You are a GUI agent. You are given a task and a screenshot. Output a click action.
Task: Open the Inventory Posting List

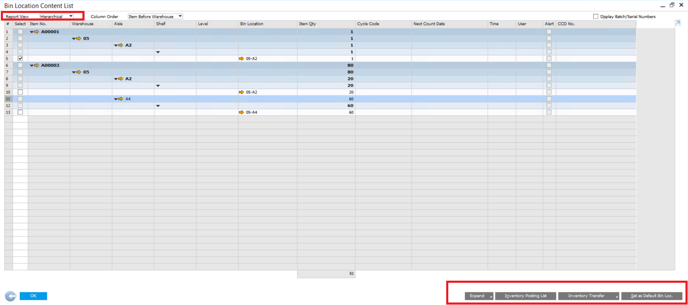(526, 296)
